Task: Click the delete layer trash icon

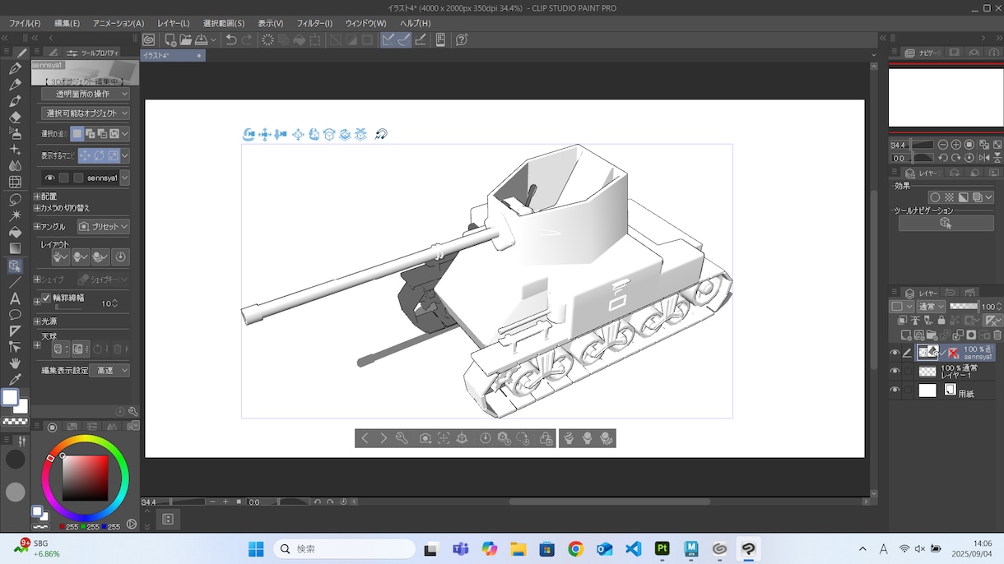Action: 997,335
